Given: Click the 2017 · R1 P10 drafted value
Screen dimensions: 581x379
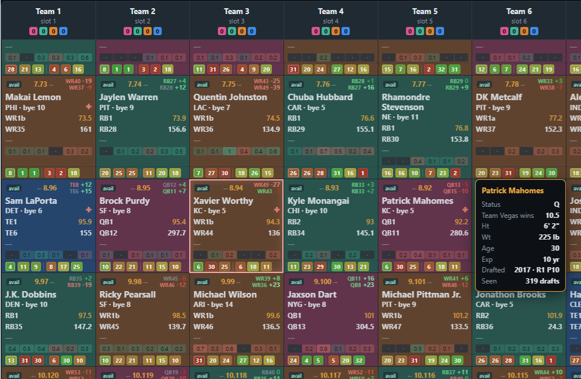Looking at the screenshot, I should pyautogui.click(x=536, y=269).
